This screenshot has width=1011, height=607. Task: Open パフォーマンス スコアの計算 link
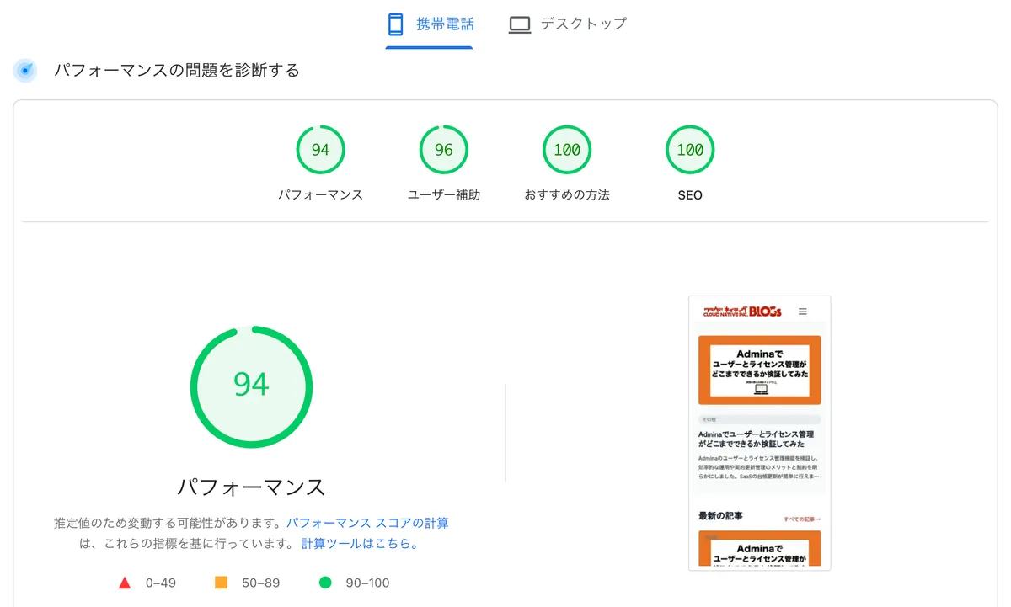(367, 523)
